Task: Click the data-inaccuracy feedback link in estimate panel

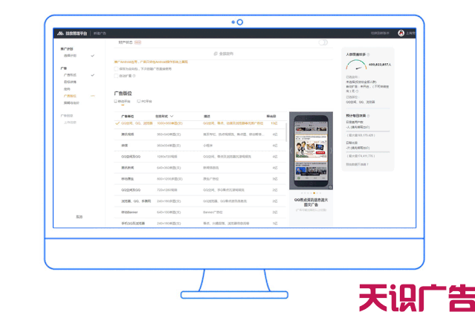Action: 357,164
